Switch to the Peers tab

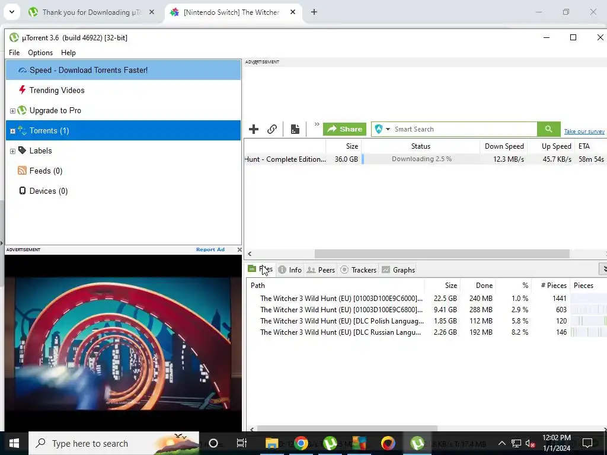[321, 270]
